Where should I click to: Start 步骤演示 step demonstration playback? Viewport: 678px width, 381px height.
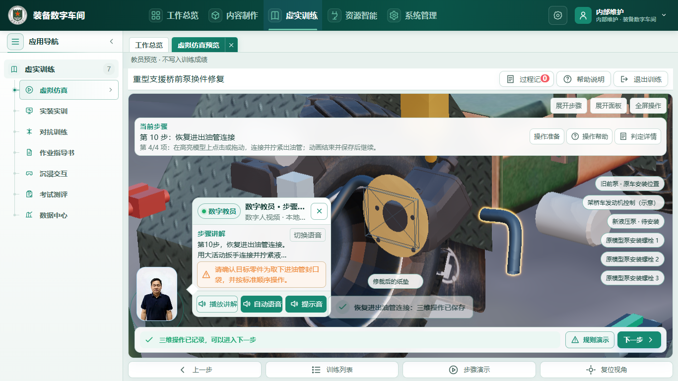(469, 370)
